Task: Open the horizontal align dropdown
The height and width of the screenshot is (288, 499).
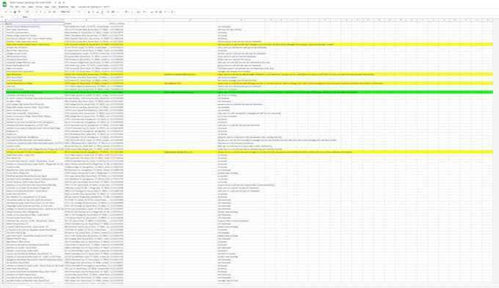Action: 127,12
